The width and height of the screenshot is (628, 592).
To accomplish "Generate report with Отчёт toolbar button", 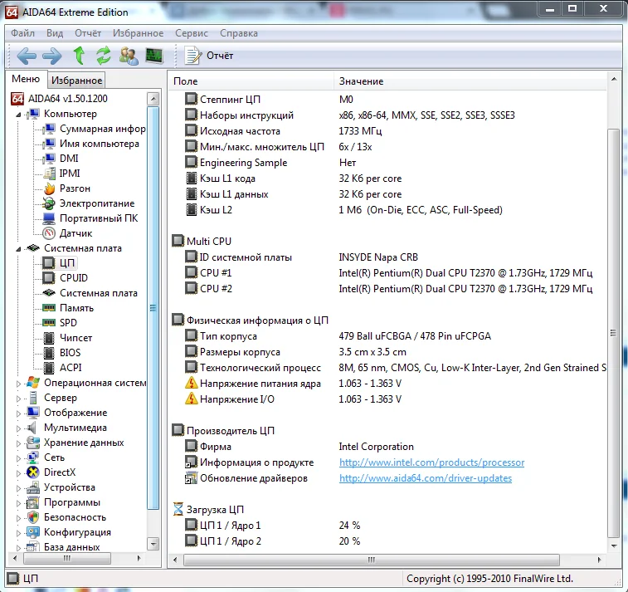I will [x=210, y=56].
